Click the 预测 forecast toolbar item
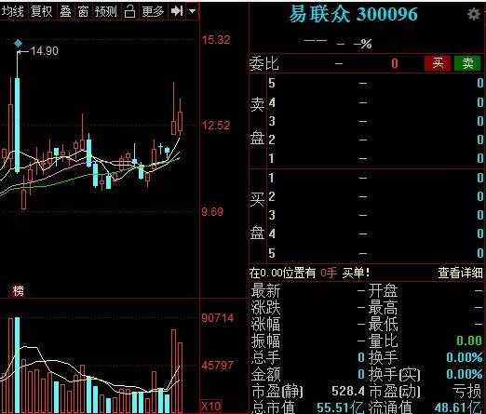Image resolution: width=486 pixels, height=414 pixels. point(106,12)
